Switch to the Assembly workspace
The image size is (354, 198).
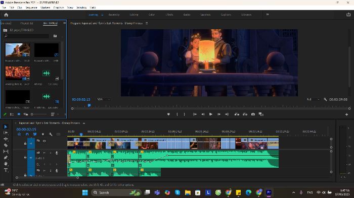(114, 15)
